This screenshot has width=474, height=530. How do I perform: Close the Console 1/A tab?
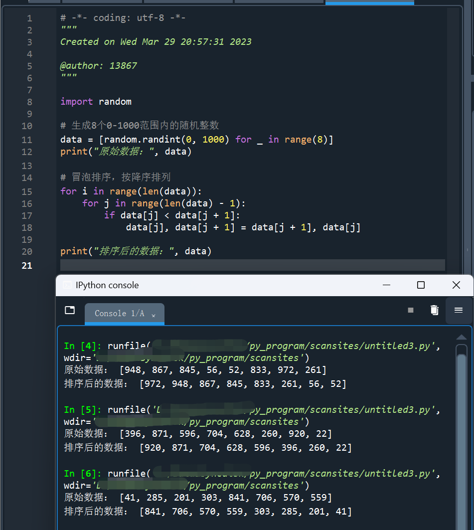[x=154, y=316]
